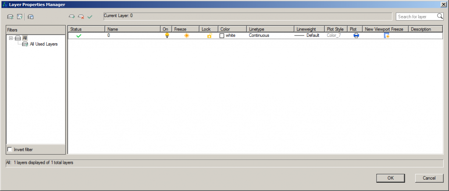Select the All filter in the tree

(x=25, y=38)
